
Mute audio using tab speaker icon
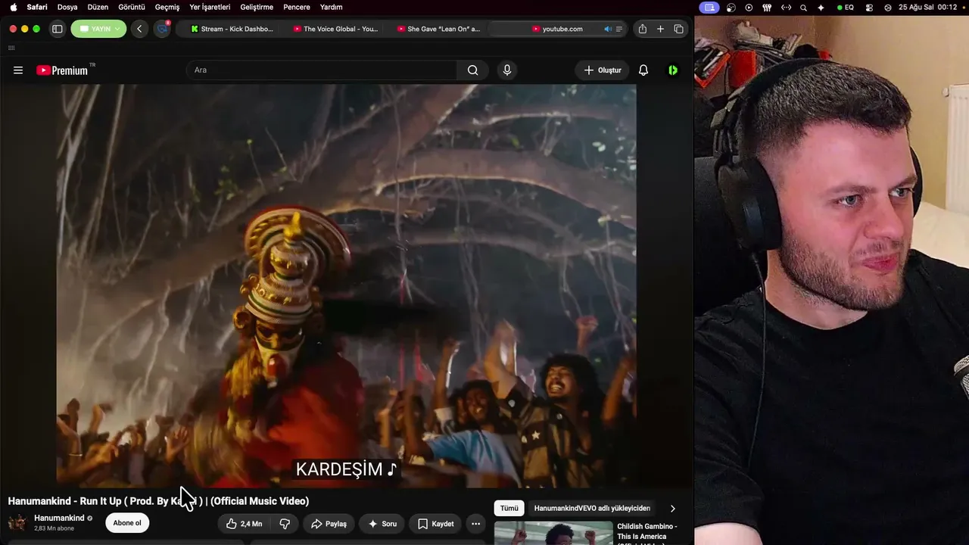pyautogui.click(x=607, y=29)
